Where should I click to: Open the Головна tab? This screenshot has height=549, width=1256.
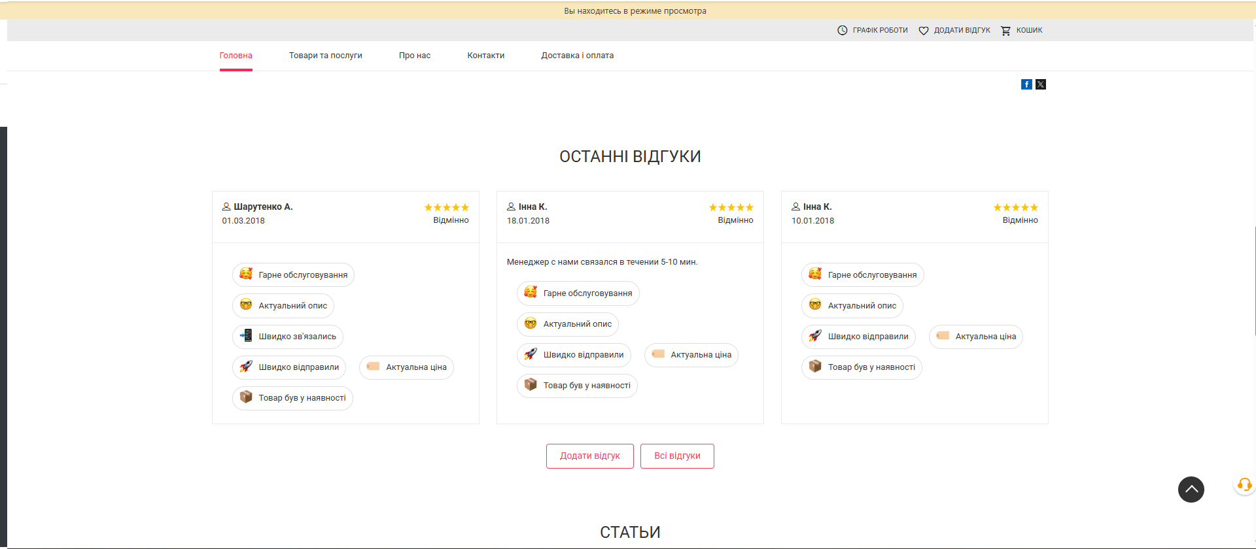coord(235,56)
